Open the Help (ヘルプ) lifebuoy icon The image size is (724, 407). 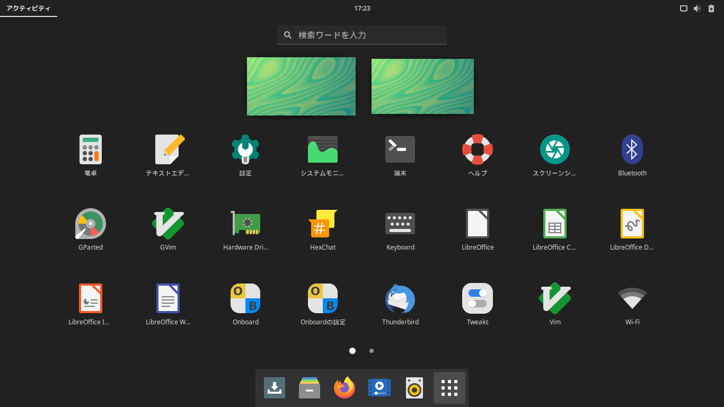[478, 149]
